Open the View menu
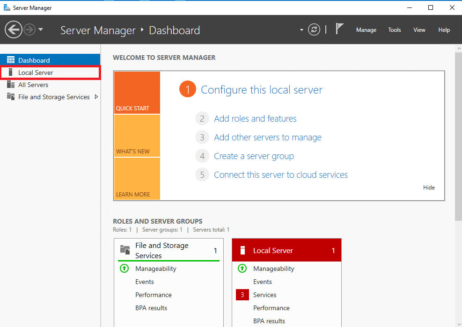Image resolution: width=462 pixels, height=327 pixels. click(x=419, y=30)
